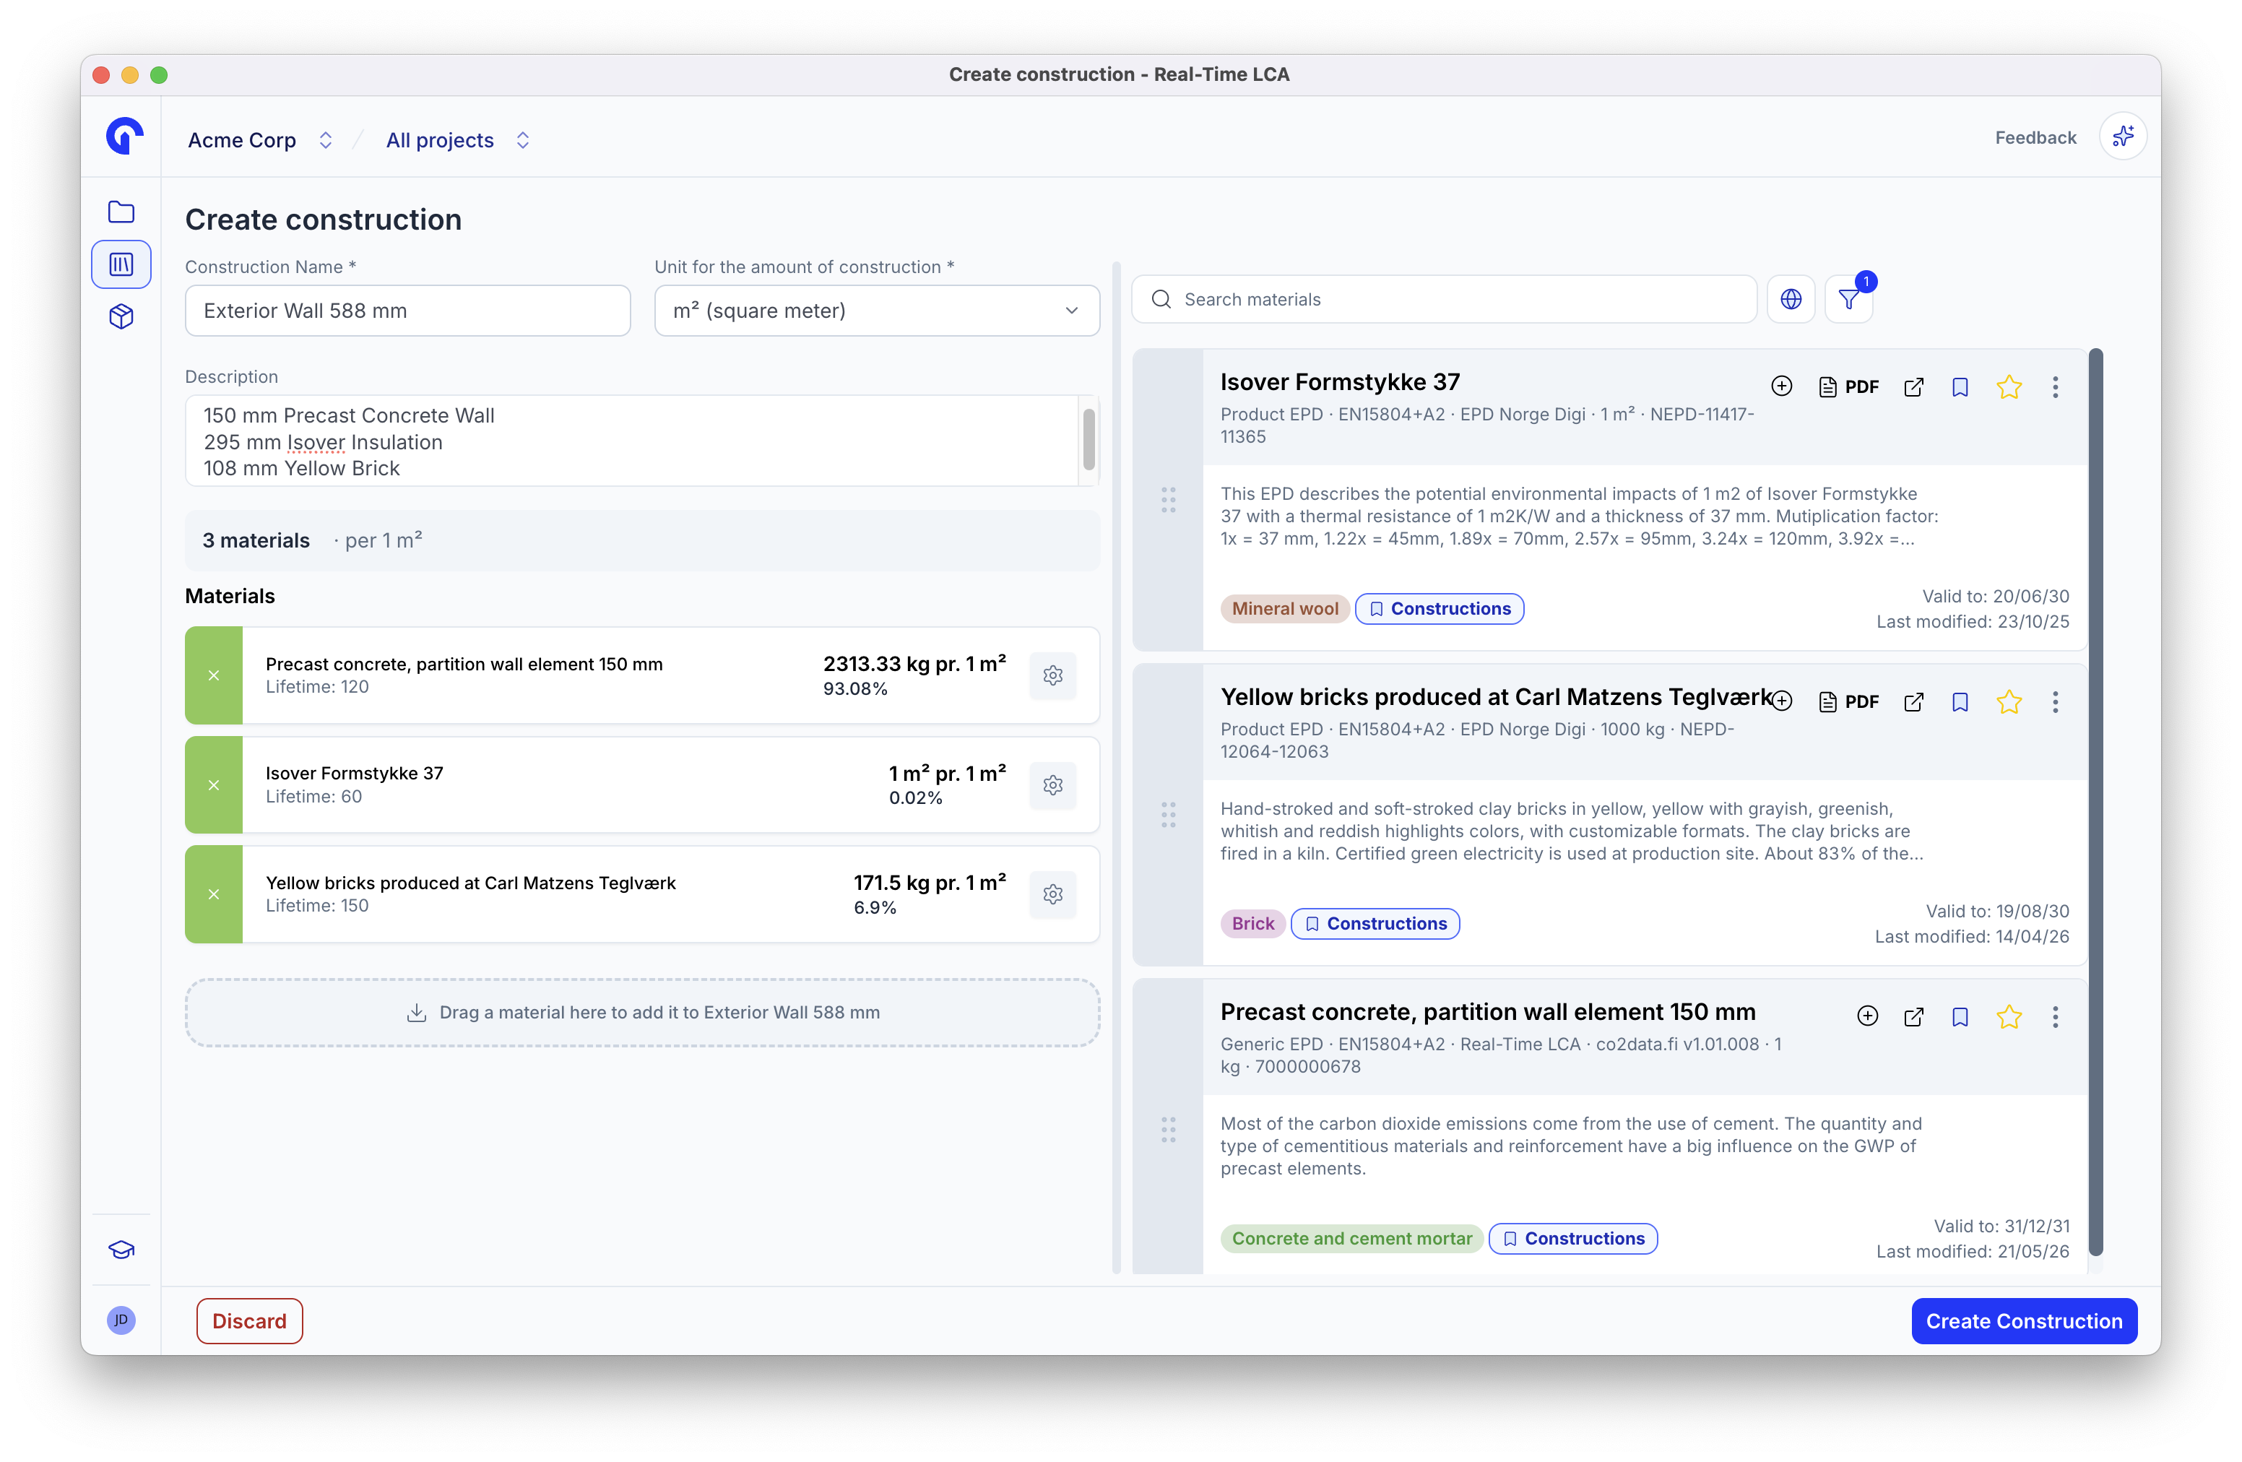2242x1462 pixels.
Task: Click the materials list vertical scrollbar
Action: click(2096, 802)
